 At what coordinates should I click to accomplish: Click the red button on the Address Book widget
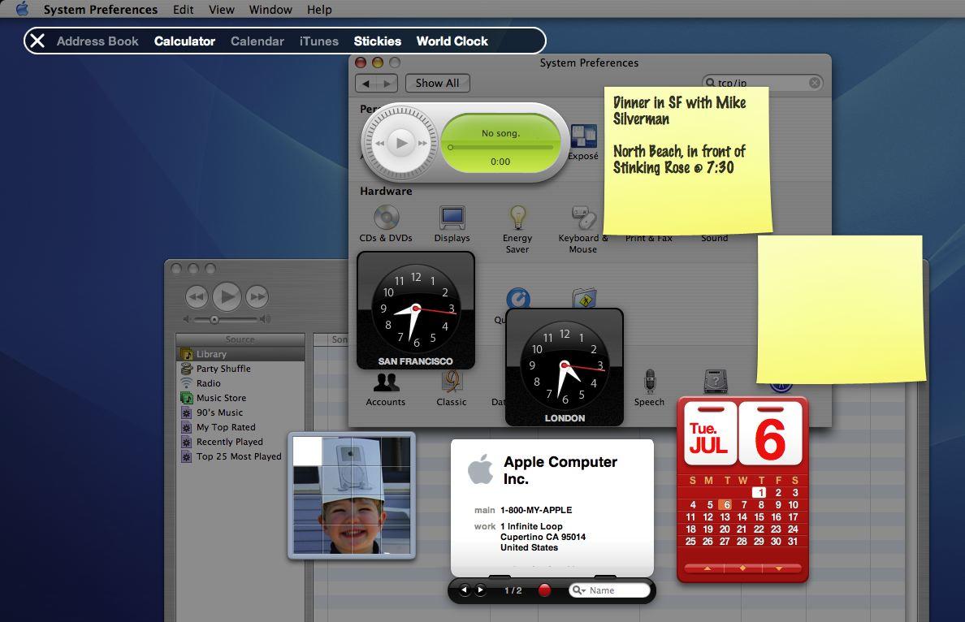(545, 590)
